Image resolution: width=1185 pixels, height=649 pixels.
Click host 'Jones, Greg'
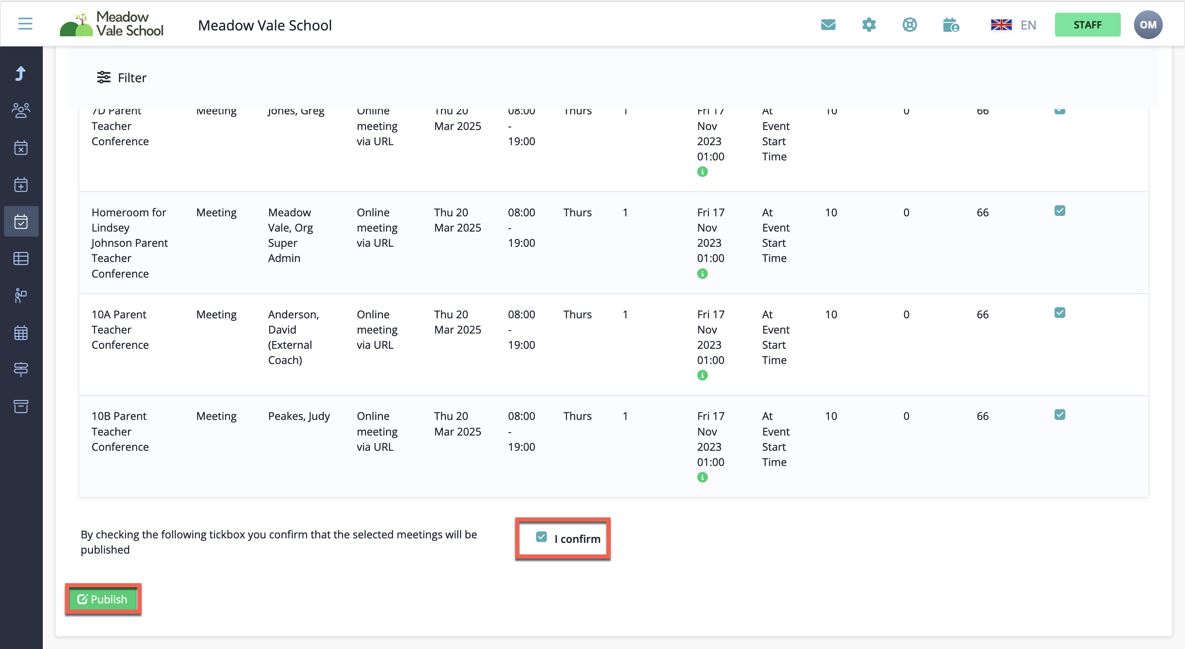(x=296, y=111)
